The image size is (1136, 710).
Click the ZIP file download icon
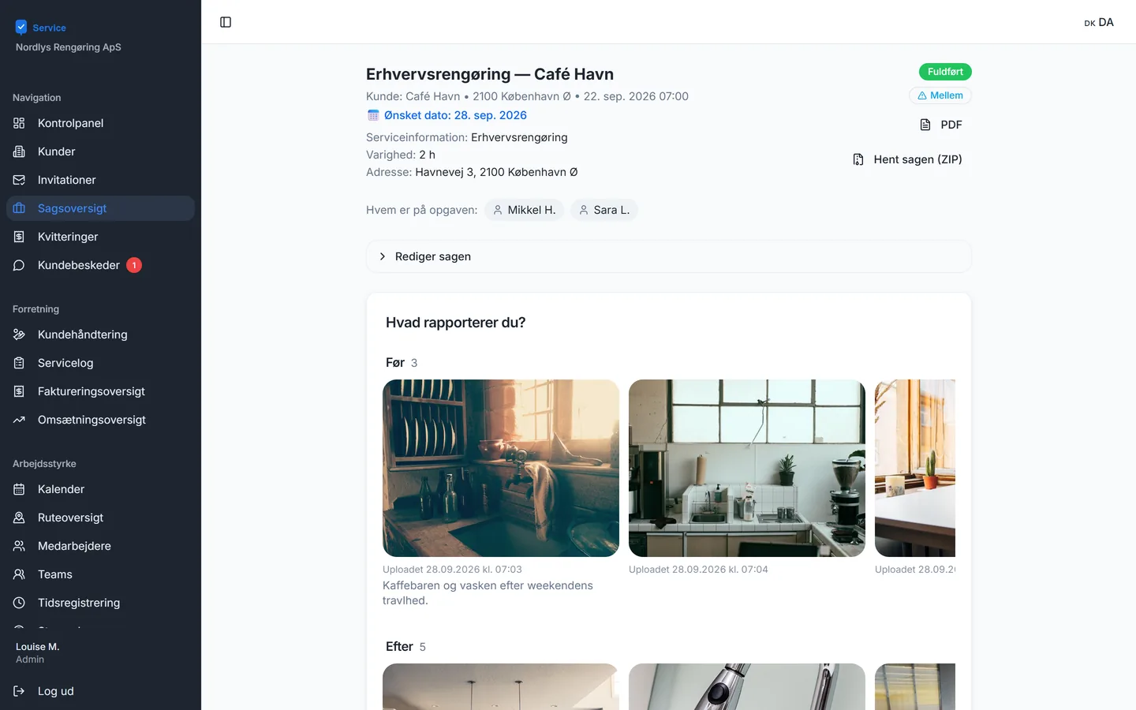click(x=858, y=159)
